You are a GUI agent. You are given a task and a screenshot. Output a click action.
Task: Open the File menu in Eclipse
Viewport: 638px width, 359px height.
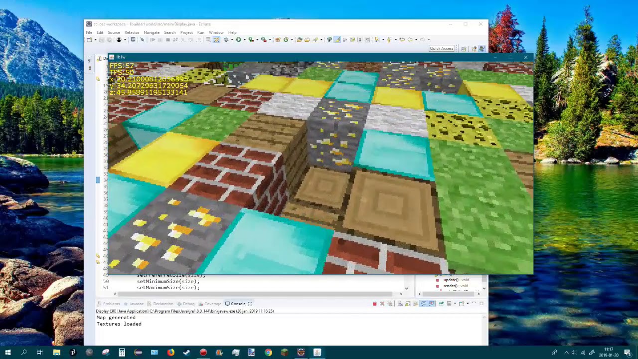coord(89,32)
